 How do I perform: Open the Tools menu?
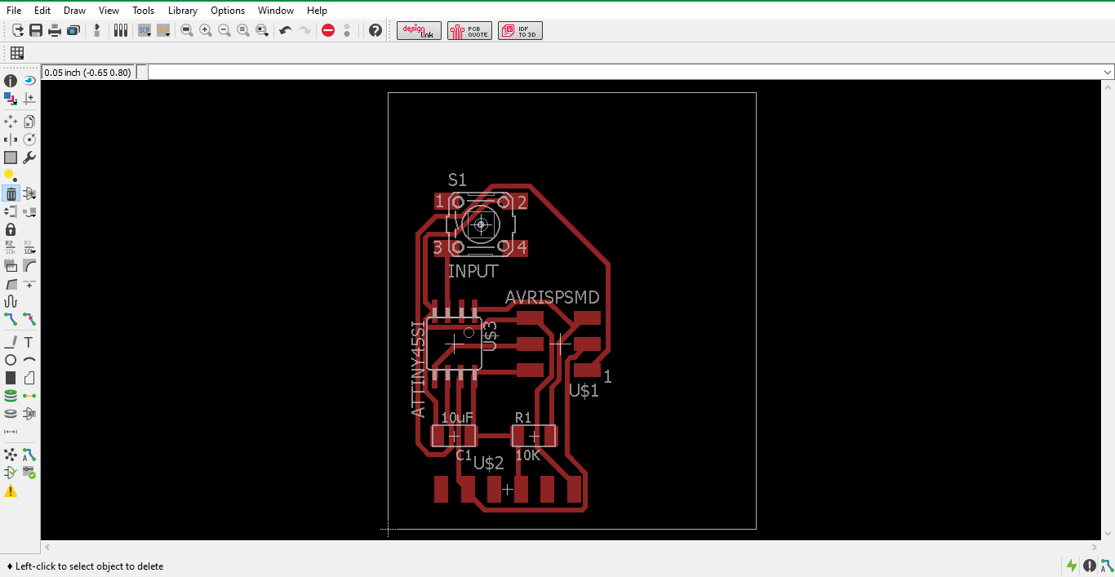point(143,11)
